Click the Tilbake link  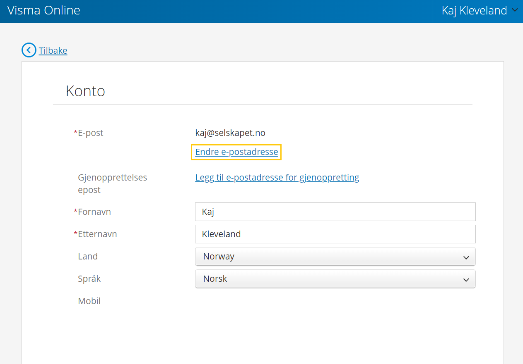pos(53,50)
